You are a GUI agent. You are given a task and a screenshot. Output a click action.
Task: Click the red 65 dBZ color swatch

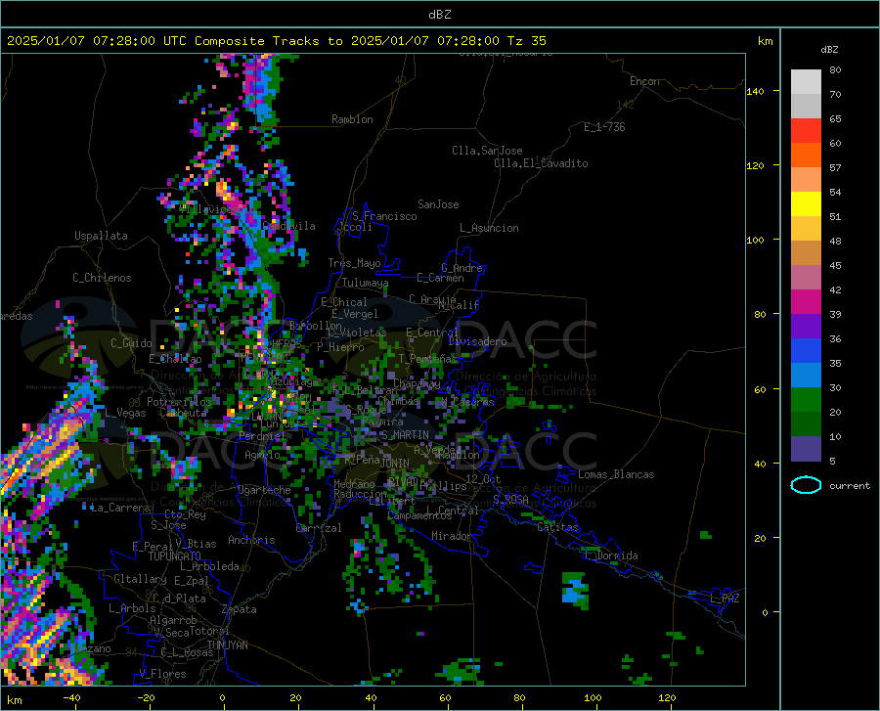806,131
